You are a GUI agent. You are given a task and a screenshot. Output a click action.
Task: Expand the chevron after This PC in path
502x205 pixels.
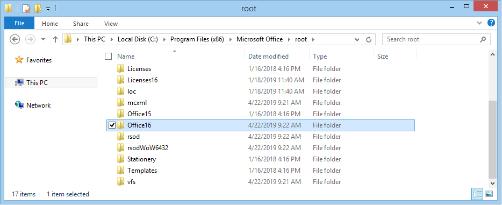(x=111, y=40)
